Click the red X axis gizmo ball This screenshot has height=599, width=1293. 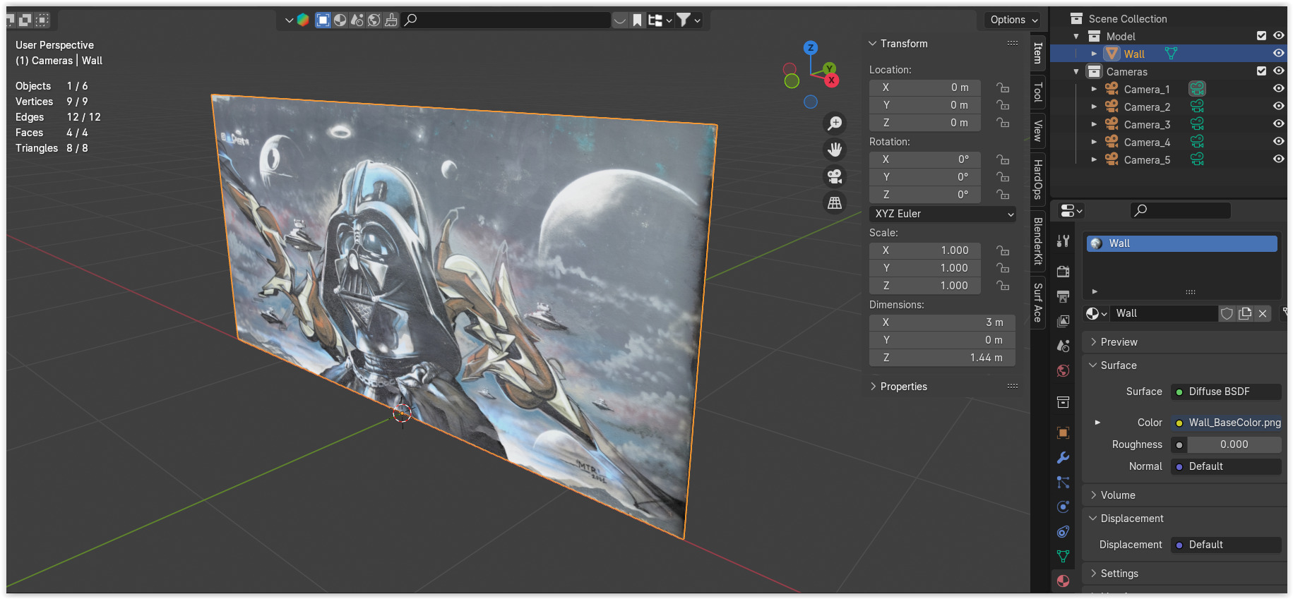[831, 80]
